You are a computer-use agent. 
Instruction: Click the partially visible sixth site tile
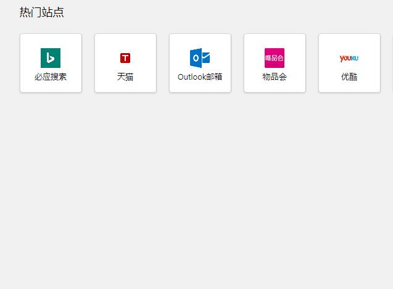point(392,63)
